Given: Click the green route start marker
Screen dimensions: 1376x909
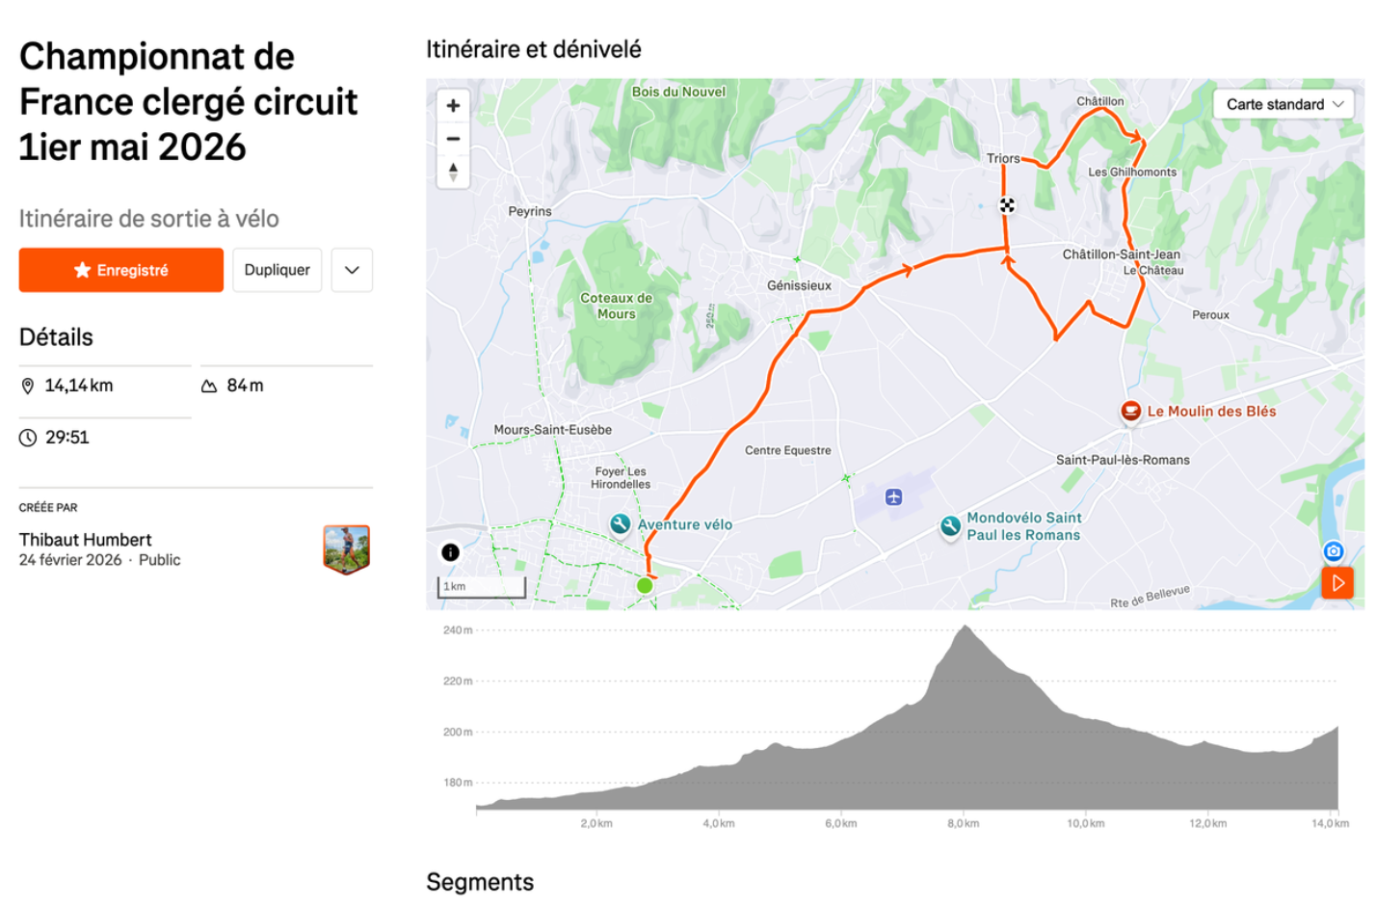Looking at the screenshot, I should pyautogui.click(x=645, y=585).
